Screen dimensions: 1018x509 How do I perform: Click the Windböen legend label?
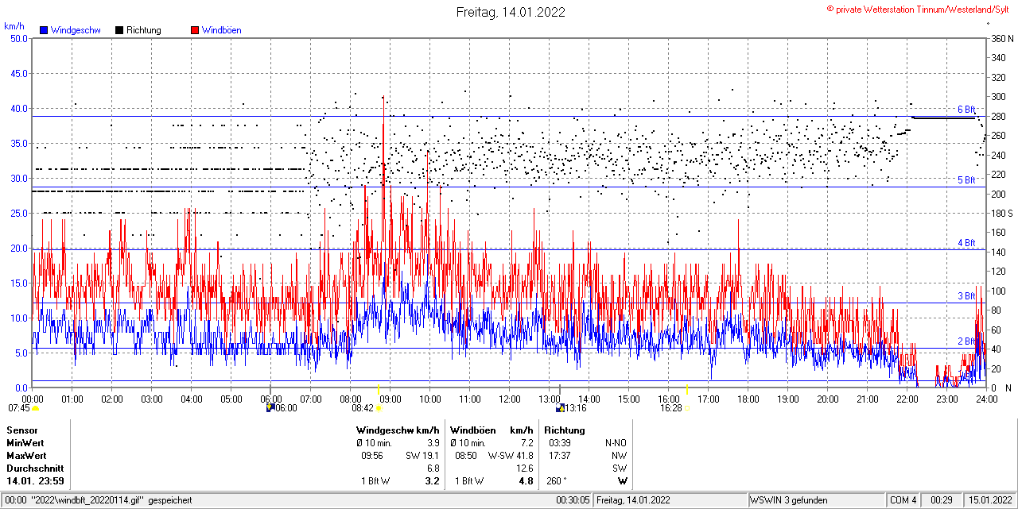(222, 30)
